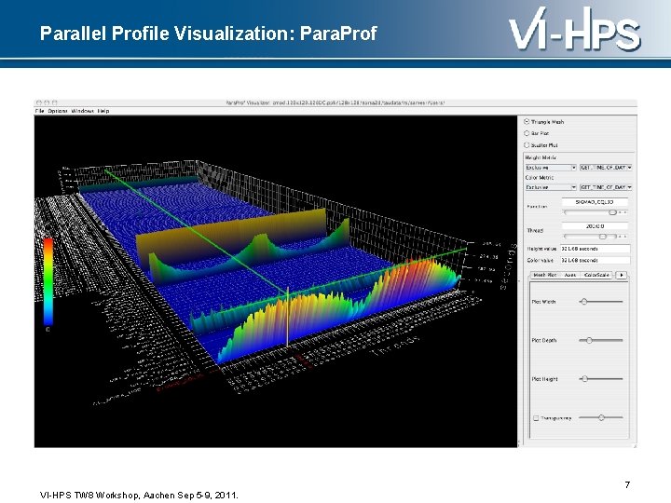Open the Help menu

103,111
